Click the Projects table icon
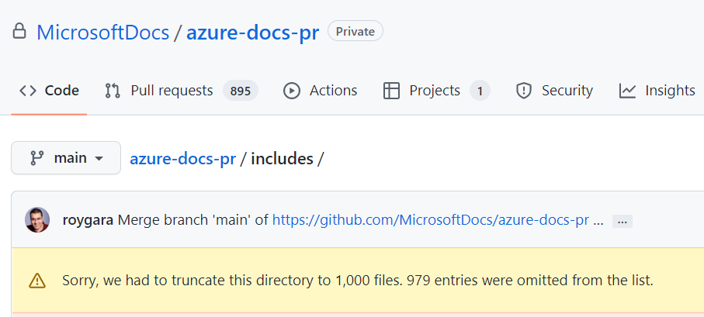This screenshot has height=317, width=704. coord(391,91)
